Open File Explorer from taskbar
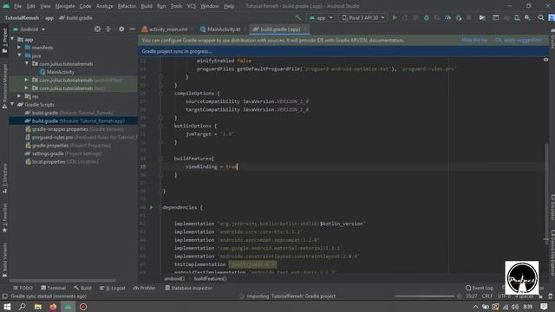555x312 pixels. [37, 307]
